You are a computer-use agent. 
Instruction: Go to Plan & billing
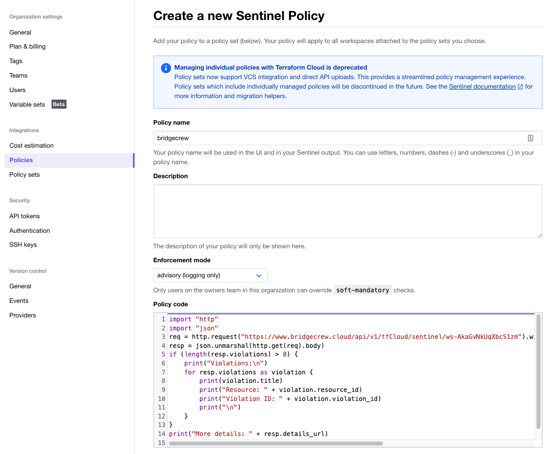tap(27, 47)
